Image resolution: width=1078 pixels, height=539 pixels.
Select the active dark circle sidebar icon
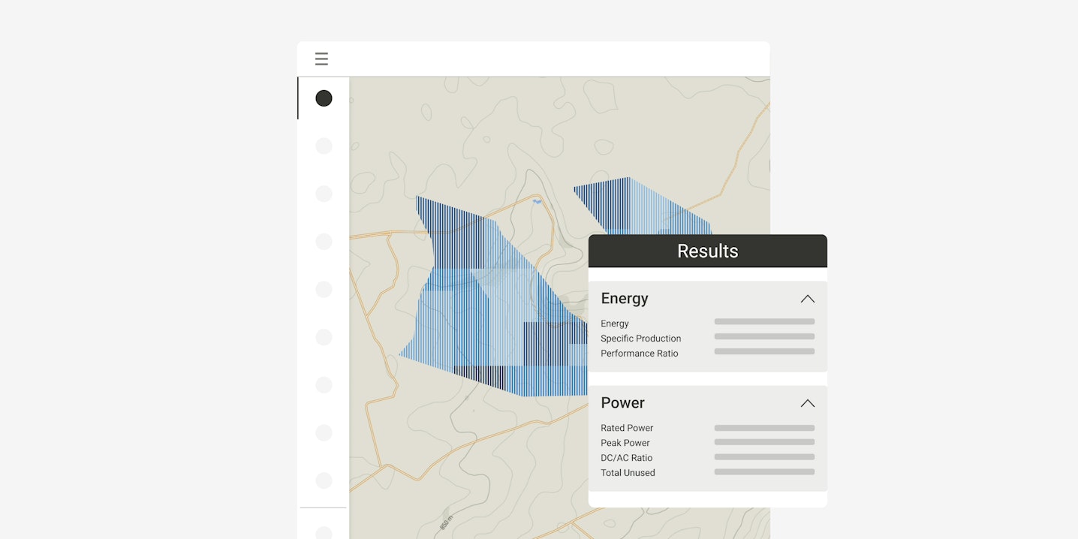point(324,98)
